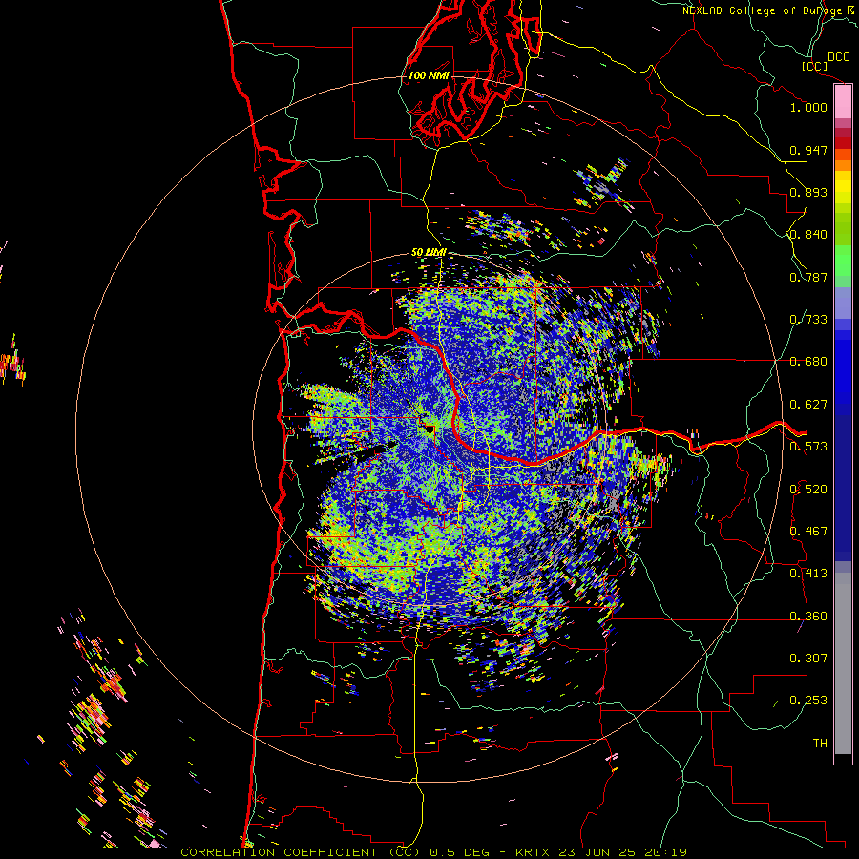Click the 0.947 color scale value
Image resolution: width=859 pixels, height=859 pixels.
click(x=808, y=150)
